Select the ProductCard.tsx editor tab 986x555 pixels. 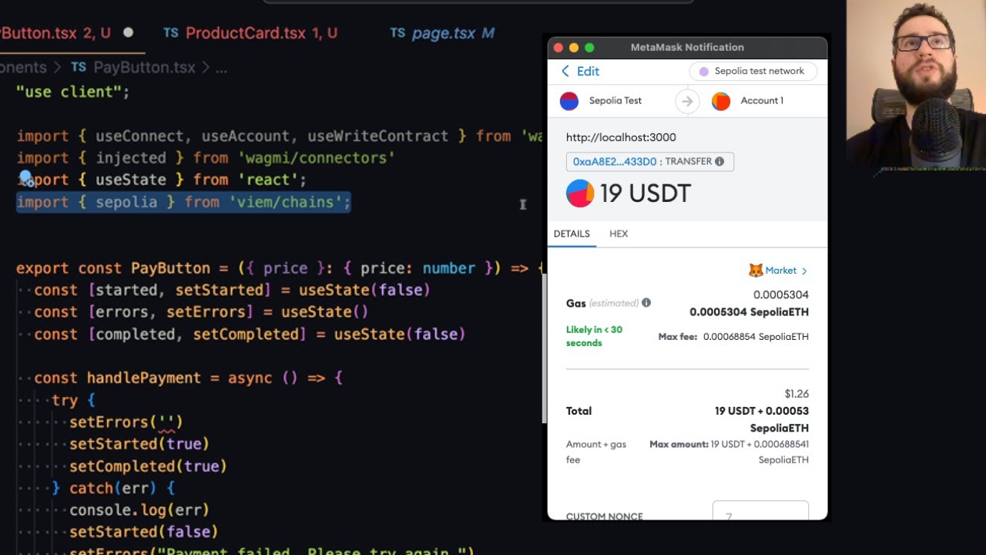pos(250,33)
